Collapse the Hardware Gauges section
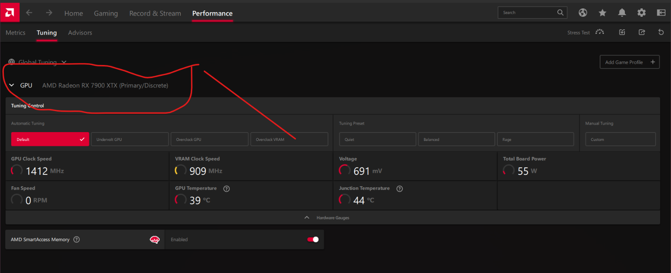Image resolution: width=671 pixels, height=273 pixels. point(333,218)
